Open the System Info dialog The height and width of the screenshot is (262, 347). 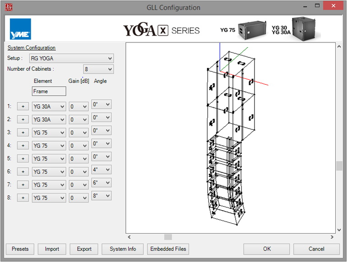click(123, 249)
